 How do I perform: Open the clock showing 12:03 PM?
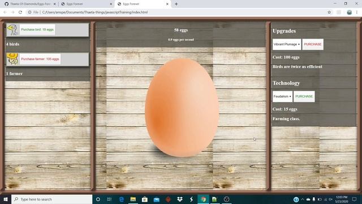(x=342, y=199)
